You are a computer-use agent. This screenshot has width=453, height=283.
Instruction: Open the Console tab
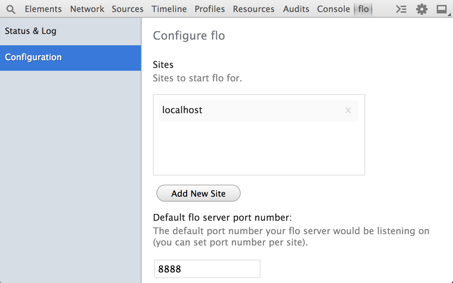pos(333,9)
